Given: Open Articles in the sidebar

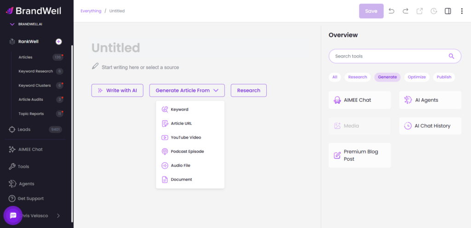Looking at the screenshot, I should 26,57.
